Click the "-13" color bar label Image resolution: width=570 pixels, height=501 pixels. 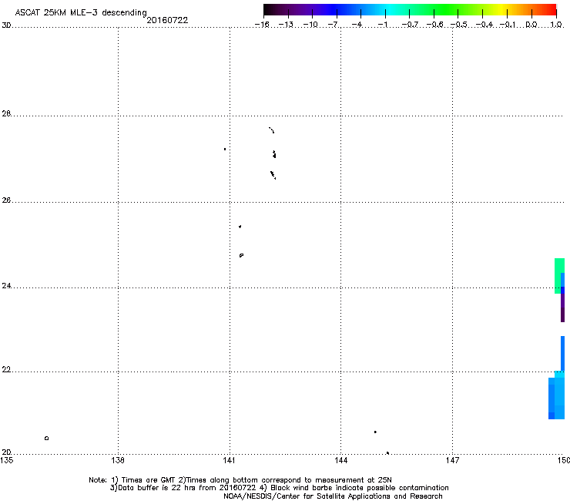286,25
